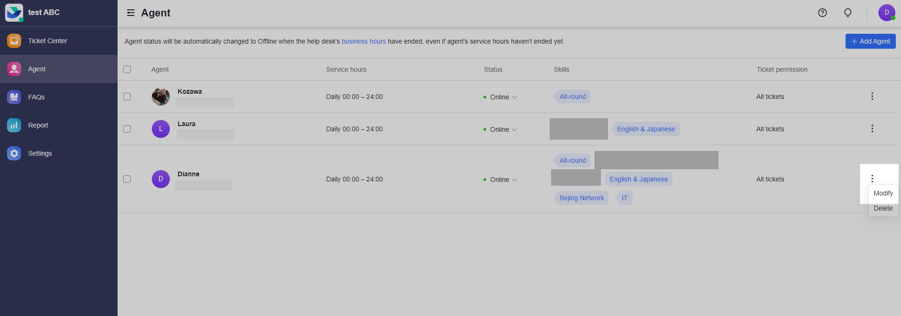The width and height of the screenshot is (901, 316).
Task: Expand the Online status dropdown for Dianne
Action: (x=500, y=180)
